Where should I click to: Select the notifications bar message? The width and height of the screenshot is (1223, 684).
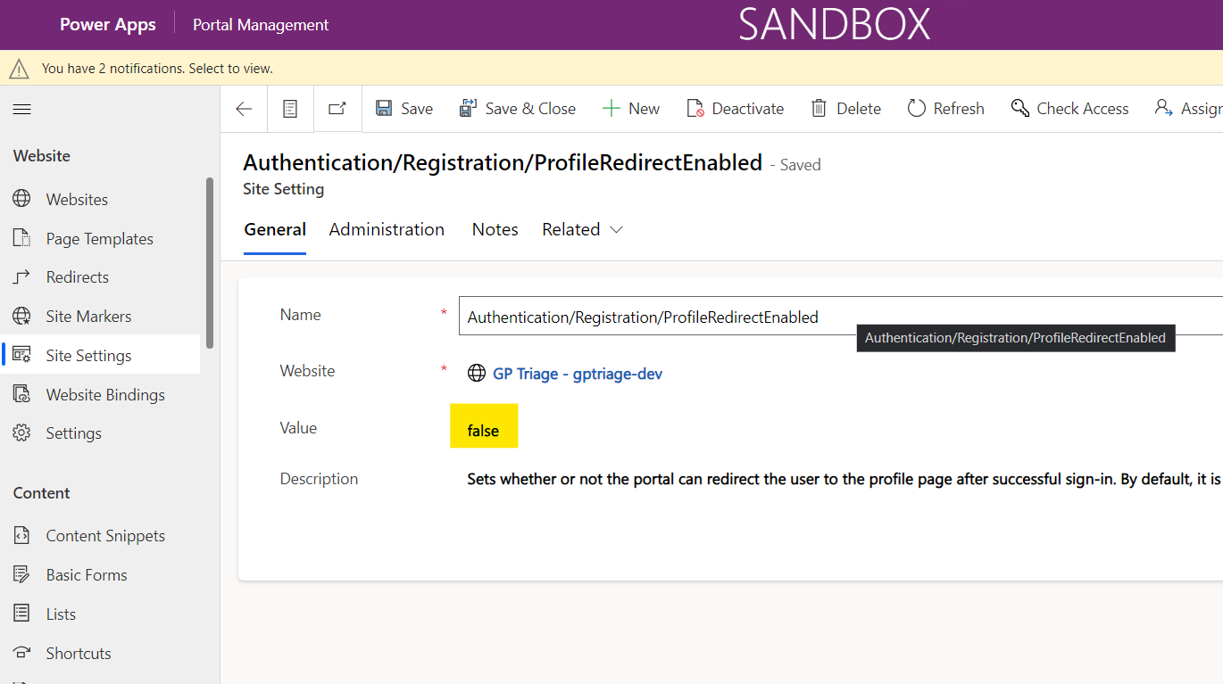(x=157, y=68)
